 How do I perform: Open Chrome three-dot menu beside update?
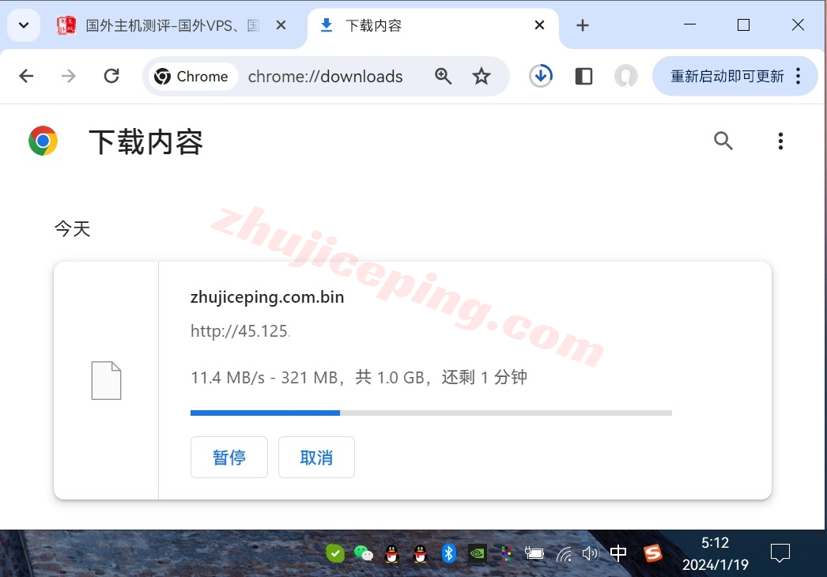point(799,76)
